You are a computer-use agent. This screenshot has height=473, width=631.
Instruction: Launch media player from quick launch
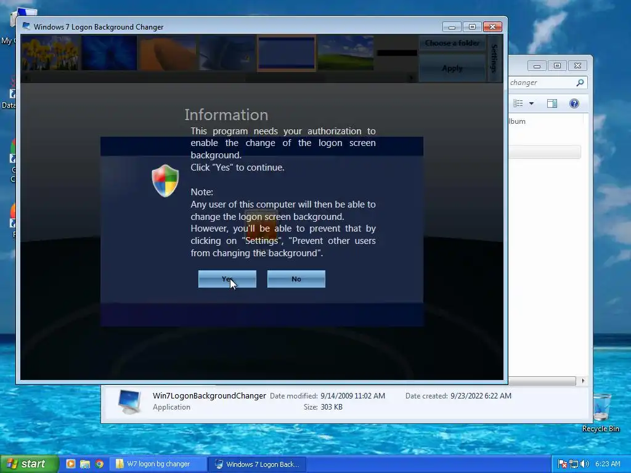point(71,464)
